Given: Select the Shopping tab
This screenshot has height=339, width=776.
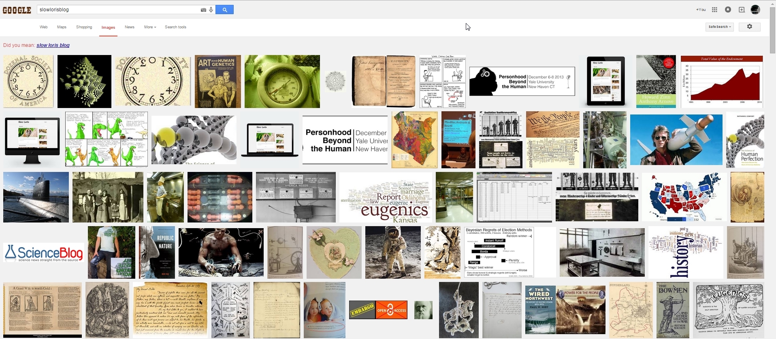Looking at the screenshot, I should 84,27.
